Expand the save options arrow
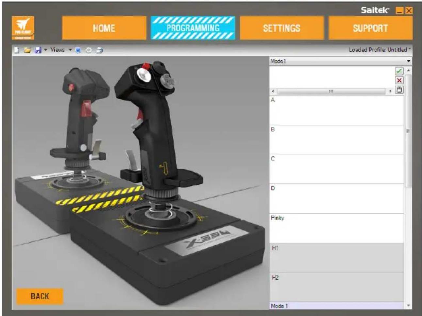 [46, 50]
